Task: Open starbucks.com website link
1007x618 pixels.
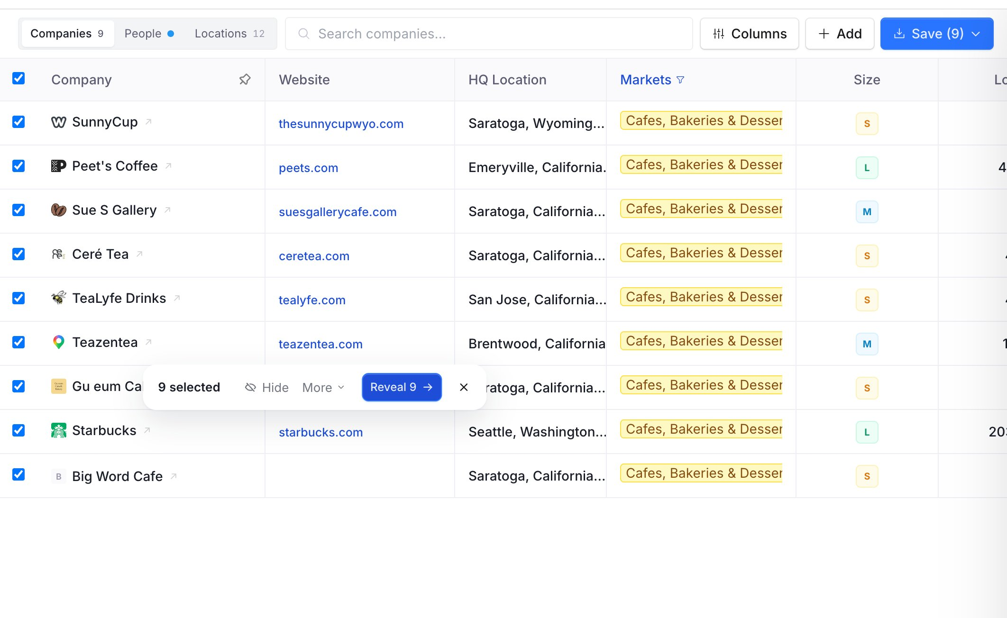Action: pos(320,432)
